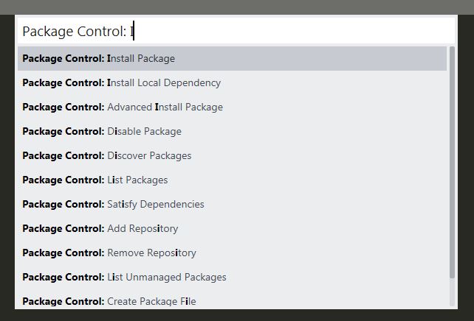Choose Satisfy Dependencies command

(x=155, y=204)
